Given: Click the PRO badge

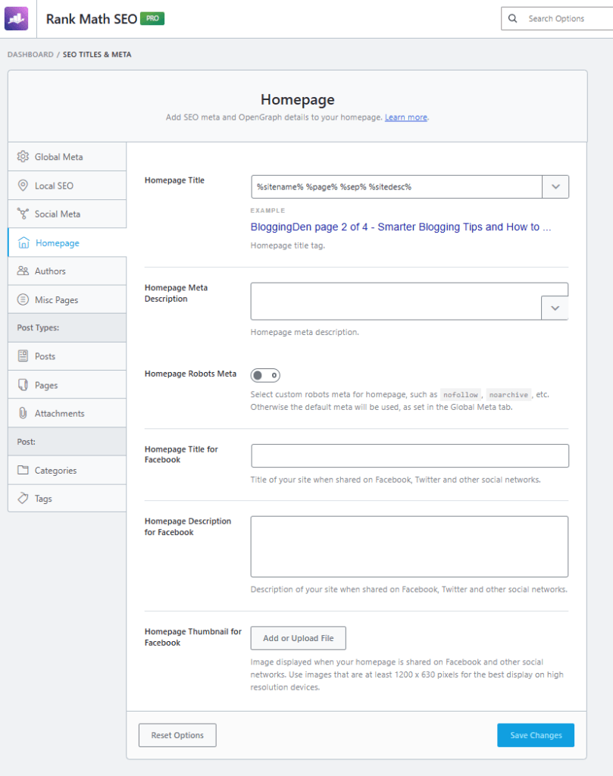Looking at the screenshot, I should 152,18.
